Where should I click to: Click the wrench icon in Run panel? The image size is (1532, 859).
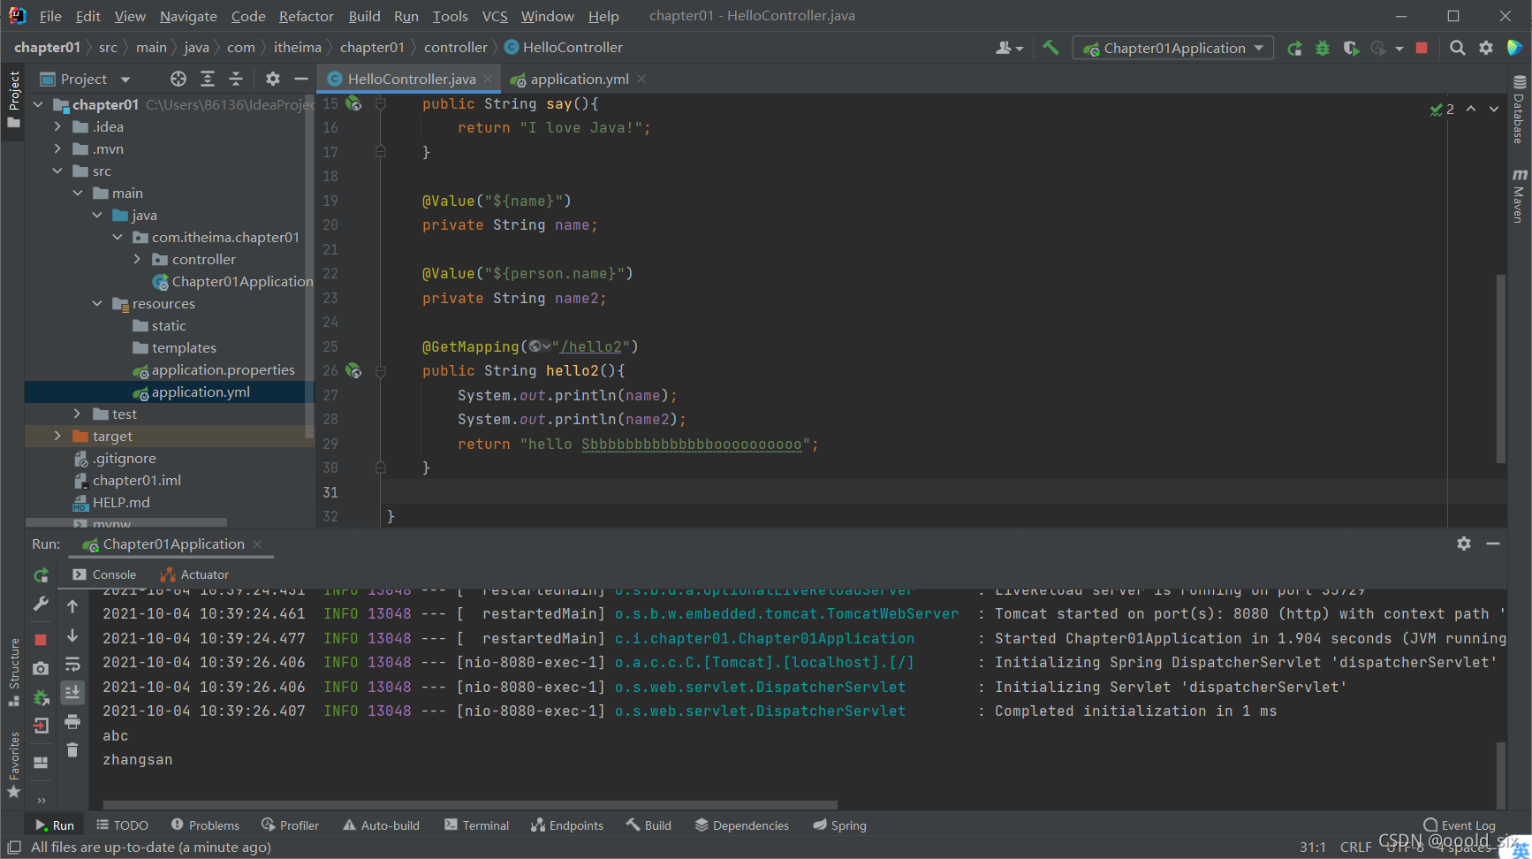click(41, 604)
